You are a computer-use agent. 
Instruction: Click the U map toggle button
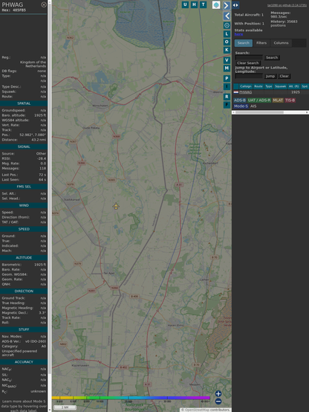[x=185, y=4]
